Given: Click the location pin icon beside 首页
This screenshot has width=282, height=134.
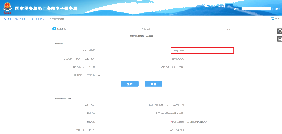Looking at the screenshot, I should tap(5, 19).
